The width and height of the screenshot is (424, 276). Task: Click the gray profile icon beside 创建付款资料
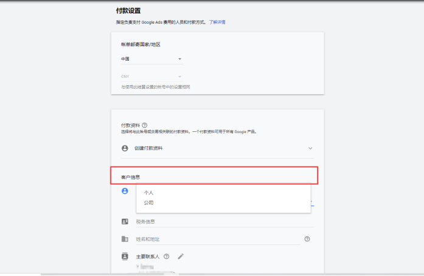click(125, 148)
